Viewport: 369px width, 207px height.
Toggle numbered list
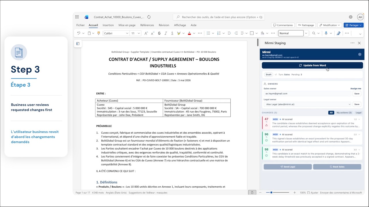pos(219,33)
